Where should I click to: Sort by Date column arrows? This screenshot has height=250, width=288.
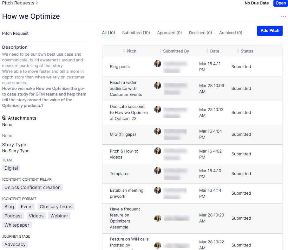(207, 51)
